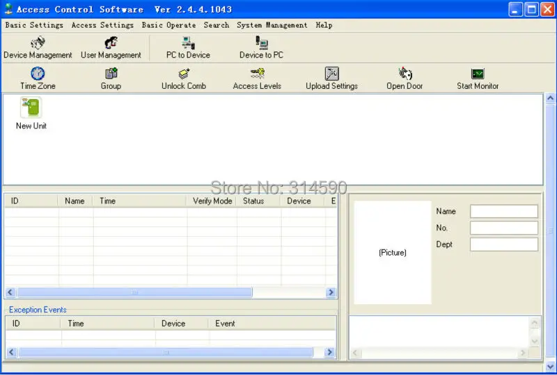
Task: Minimize the Access Control Software window
Action: (x=515, y=10)
